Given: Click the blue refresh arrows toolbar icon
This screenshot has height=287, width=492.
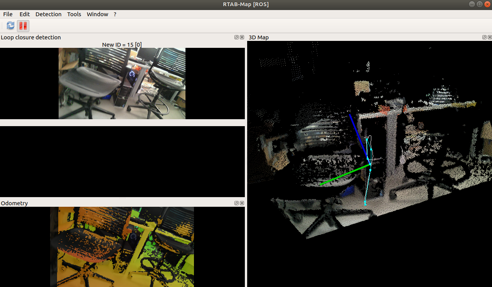Looking at the screenshot, I should (10, 26).
